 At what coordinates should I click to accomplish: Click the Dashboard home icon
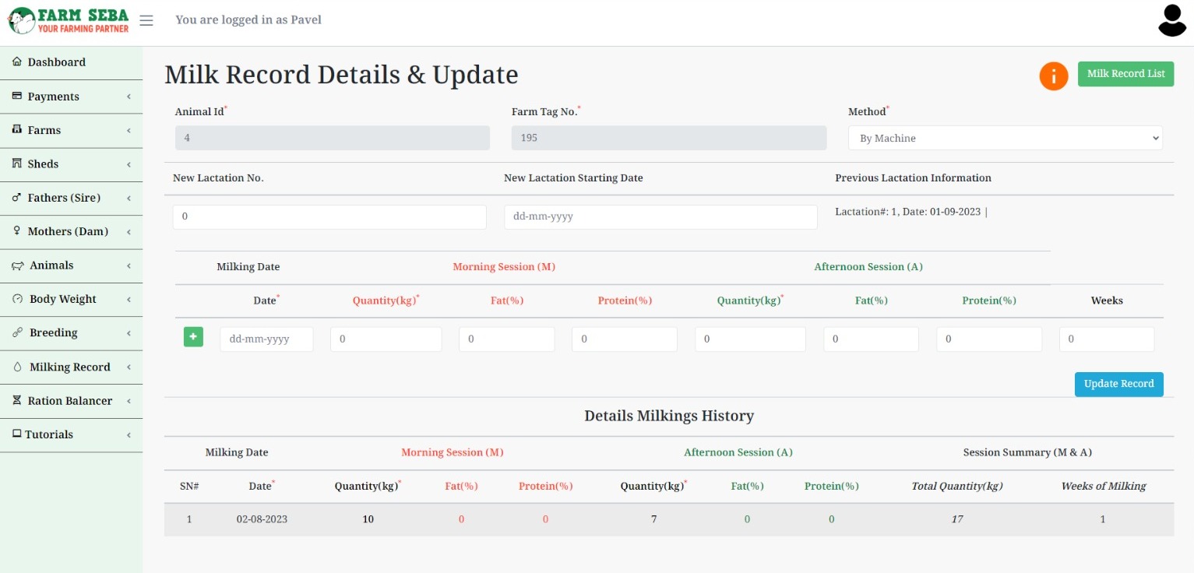click(17, 62)
